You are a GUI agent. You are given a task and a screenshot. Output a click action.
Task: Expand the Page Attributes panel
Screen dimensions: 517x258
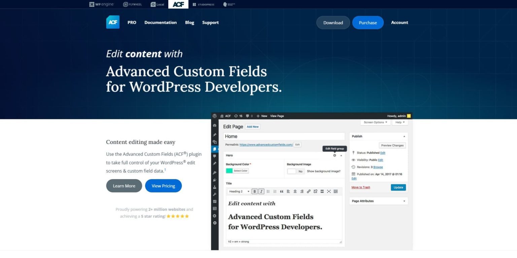404,201
